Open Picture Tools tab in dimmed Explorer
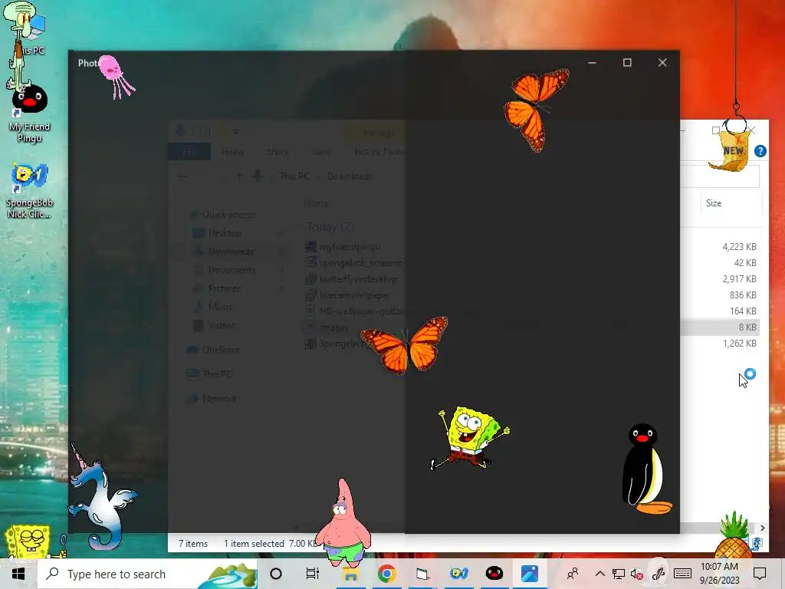 point(379,152)
